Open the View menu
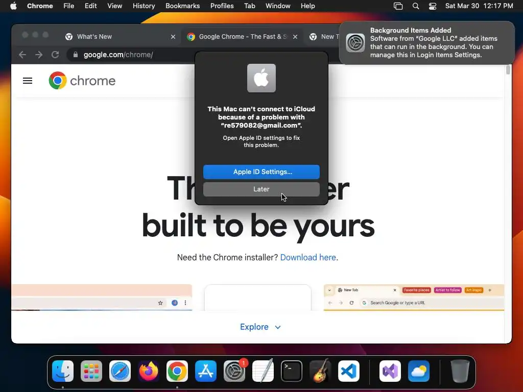The image size is (523, 392). [x=114, y=6]
